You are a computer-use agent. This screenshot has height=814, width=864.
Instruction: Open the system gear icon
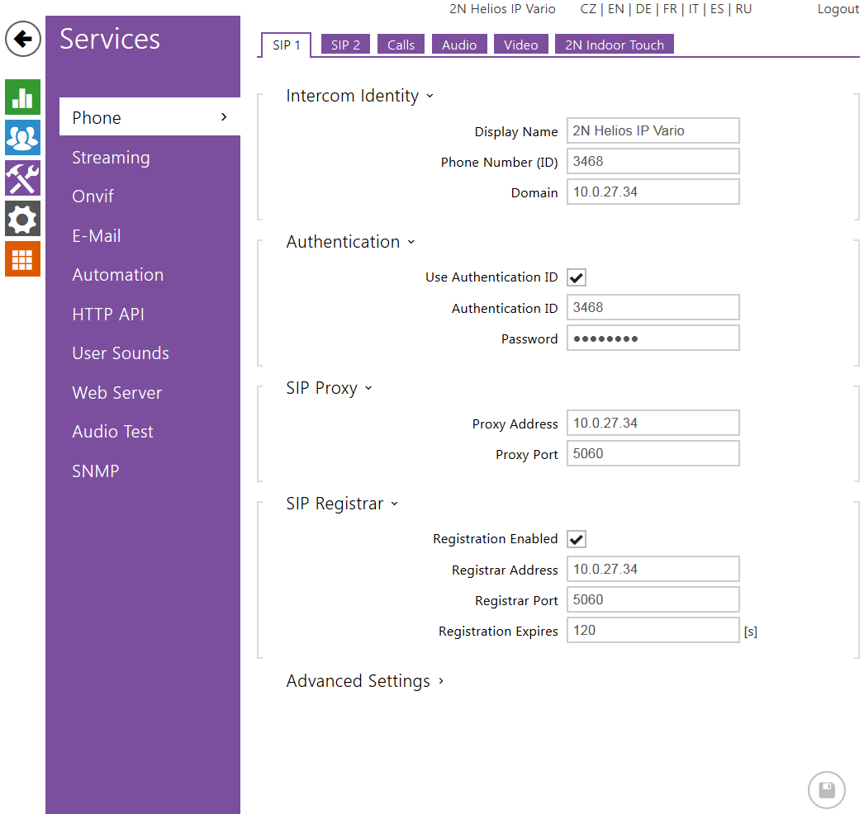pos(22,218)
